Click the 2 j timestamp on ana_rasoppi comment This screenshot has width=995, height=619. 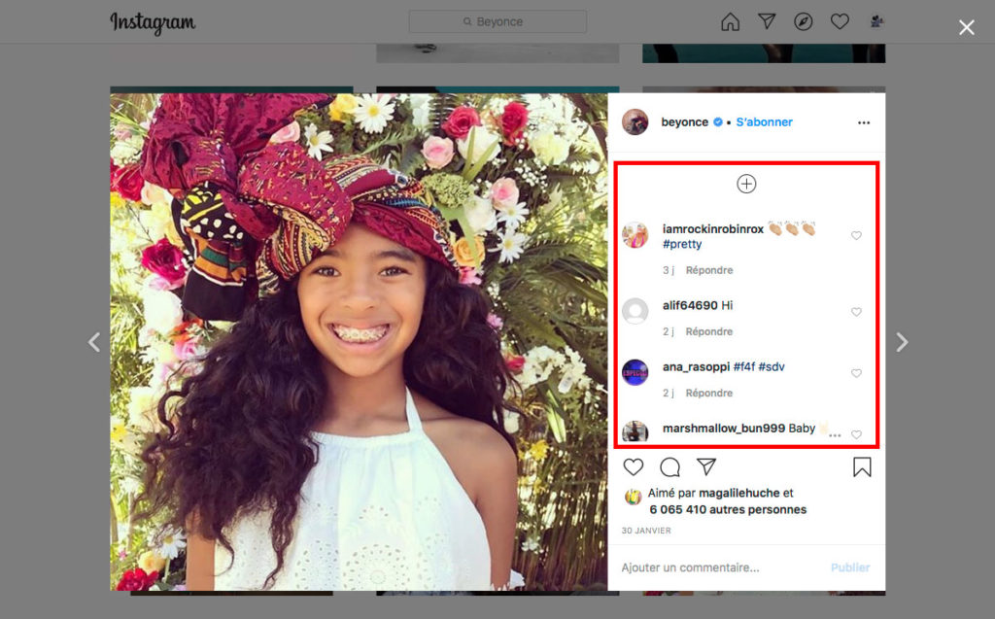tap(669, 394)
